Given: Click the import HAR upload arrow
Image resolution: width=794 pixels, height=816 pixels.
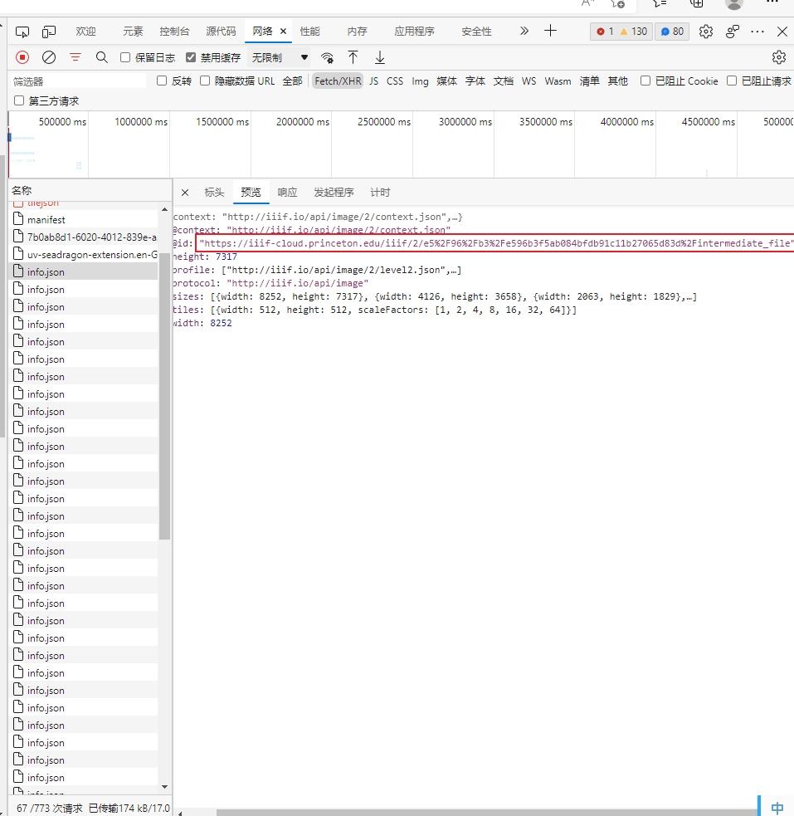Looking at the screenshot, I should [x=353, y=57].
